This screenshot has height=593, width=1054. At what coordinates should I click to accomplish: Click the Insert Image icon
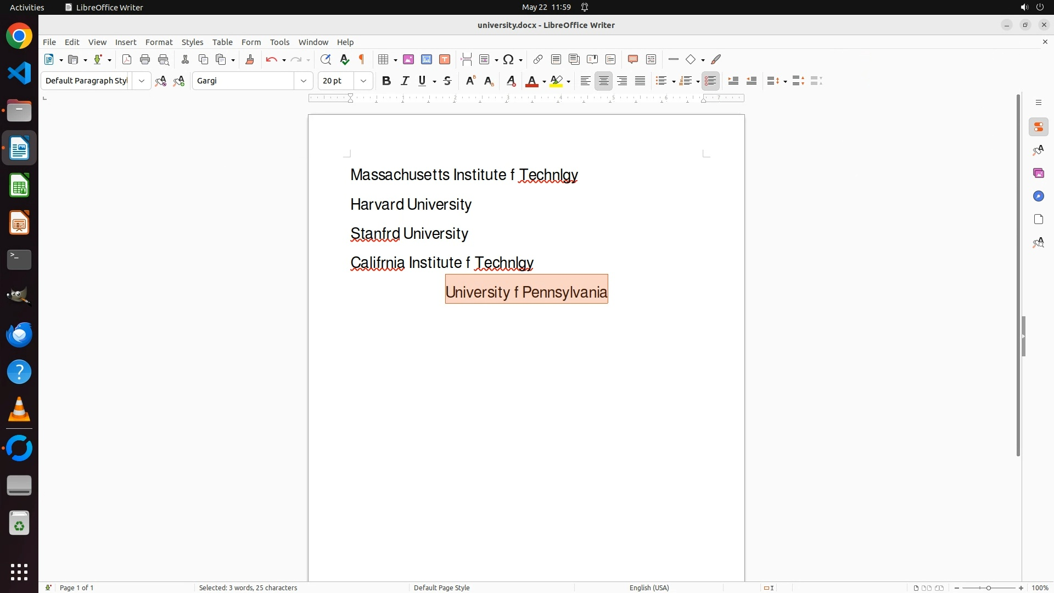408,59
